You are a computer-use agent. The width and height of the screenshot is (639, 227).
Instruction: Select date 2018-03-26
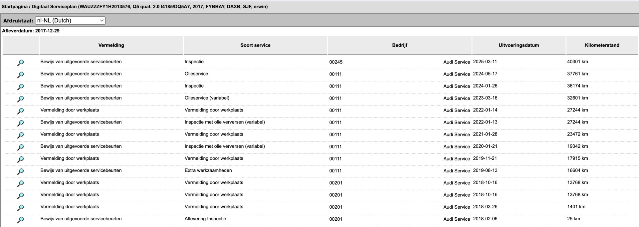point(485,207)
